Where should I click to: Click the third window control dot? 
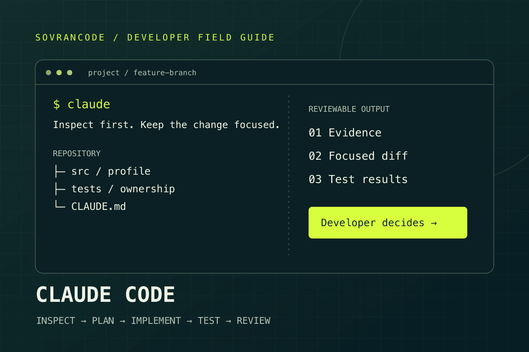pos(70,73)
